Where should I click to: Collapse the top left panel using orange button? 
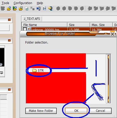[x=9, y=20]
